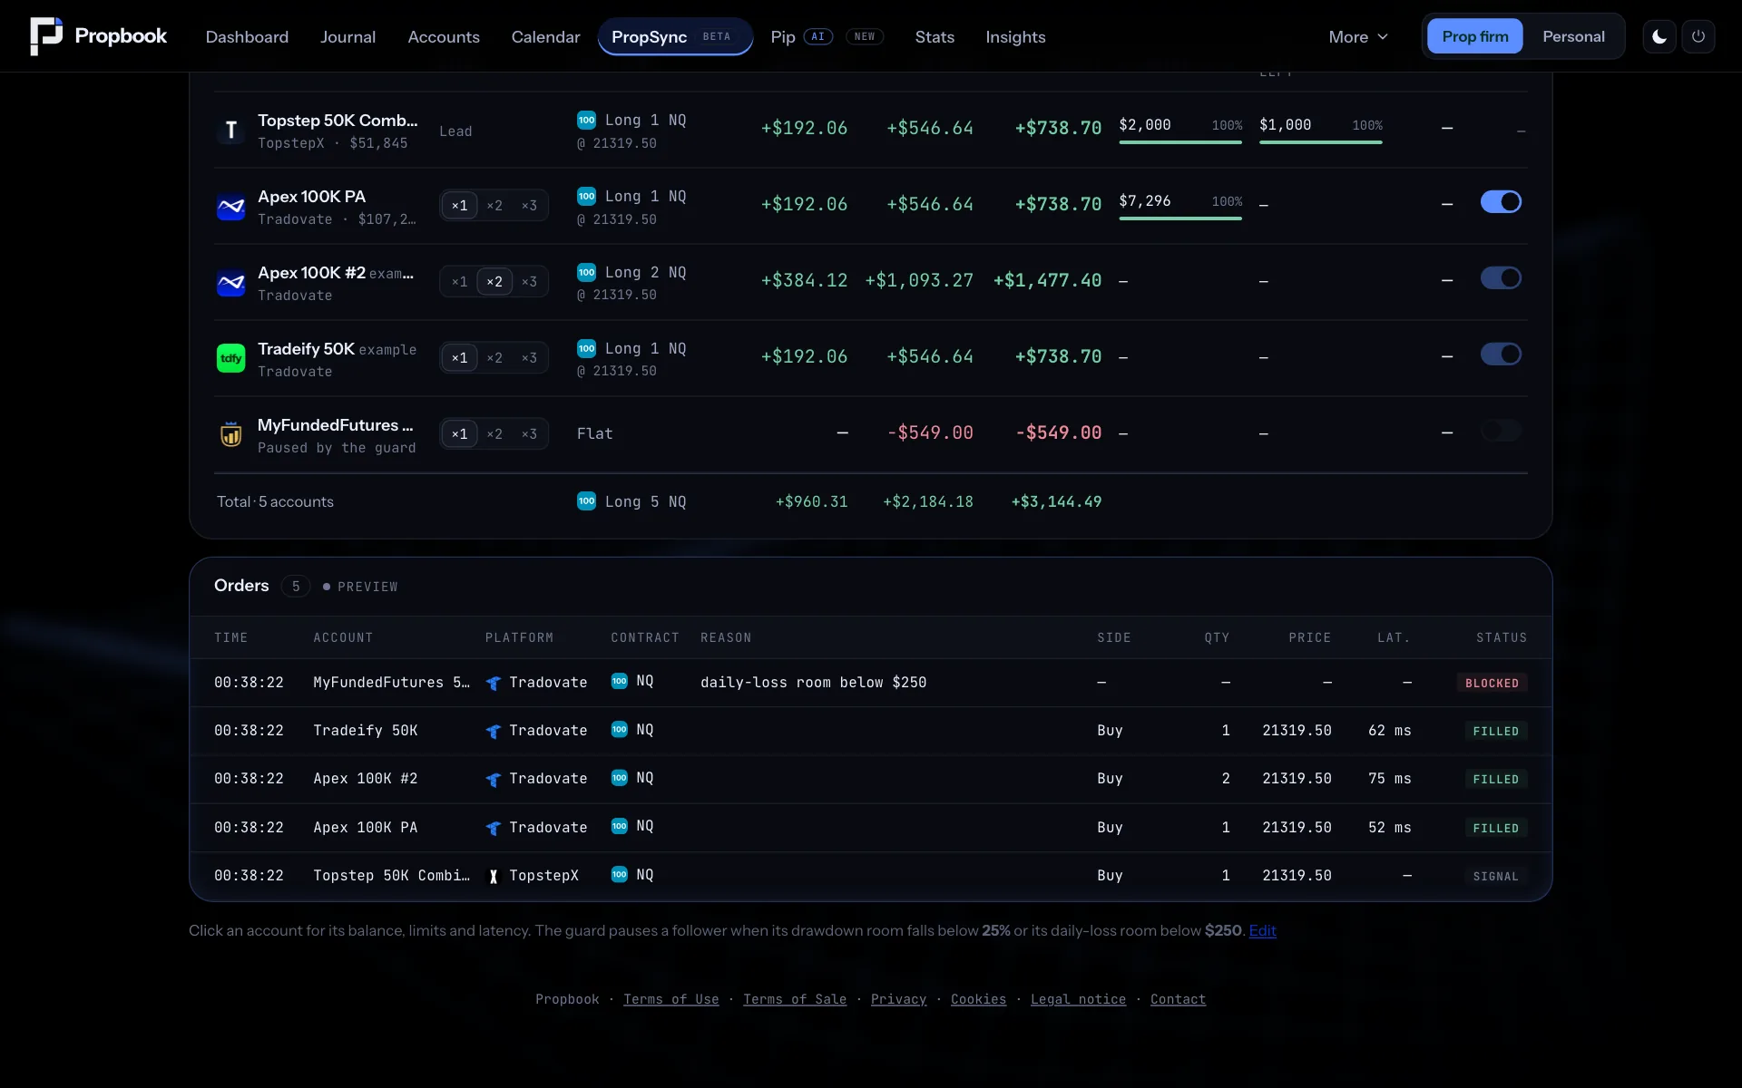Click NQ 100 badge in Topstep position
The image size is (1742, 1088).
tap(587, 120)
